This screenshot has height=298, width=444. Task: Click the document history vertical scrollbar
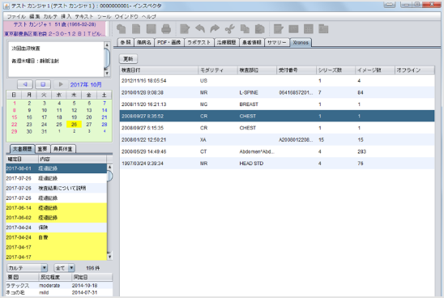(109, 211)
